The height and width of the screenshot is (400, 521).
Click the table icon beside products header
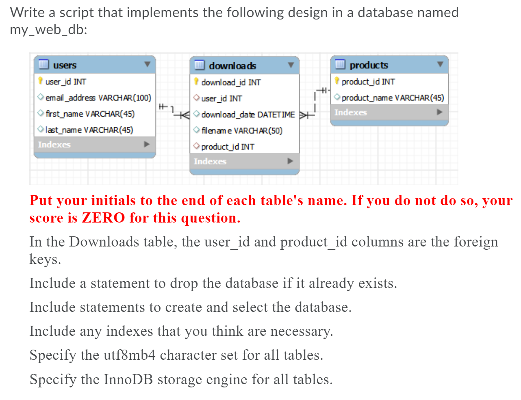point(341,65)
